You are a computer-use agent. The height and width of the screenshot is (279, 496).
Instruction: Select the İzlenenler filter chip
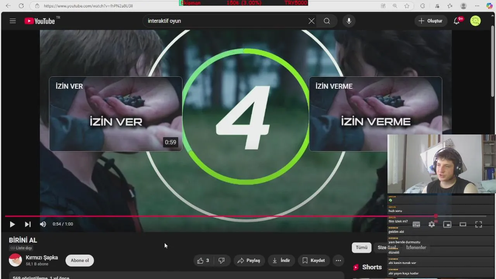coord(416,248)
